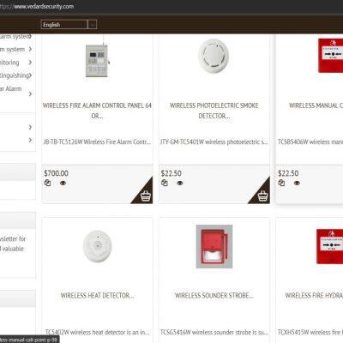
Task: Add the $700.00 control panel to cart
Action: pyautogui.click(x=145, y=196)
